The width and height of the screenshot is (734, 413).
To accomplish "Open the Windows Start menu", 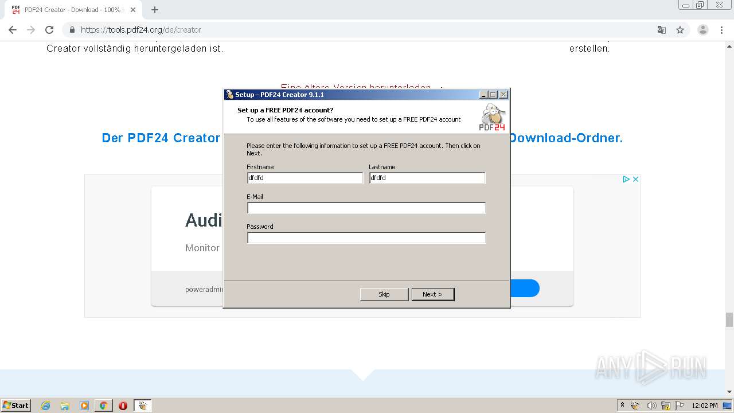I will pyautogui.click(x=16, y=406).
